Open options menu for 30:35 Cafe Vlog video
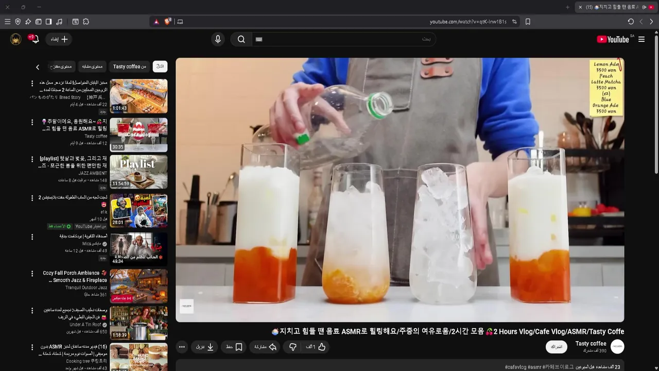 tap(32, 122)
